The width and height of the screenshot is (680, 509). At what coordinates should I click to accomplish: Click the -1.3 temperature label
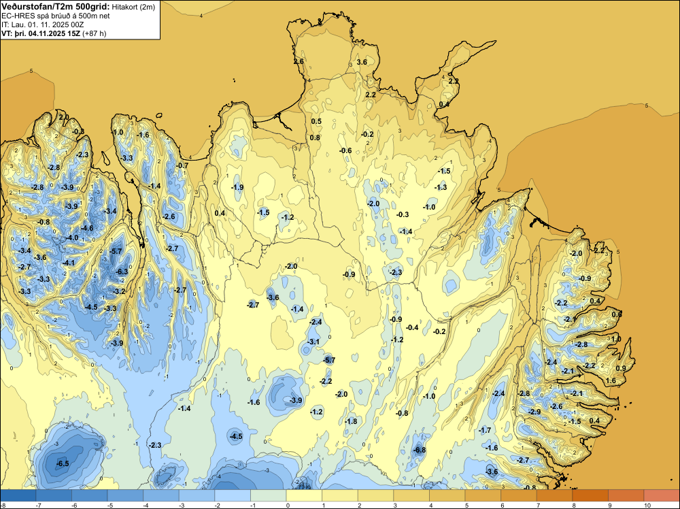tap(441, 187)
